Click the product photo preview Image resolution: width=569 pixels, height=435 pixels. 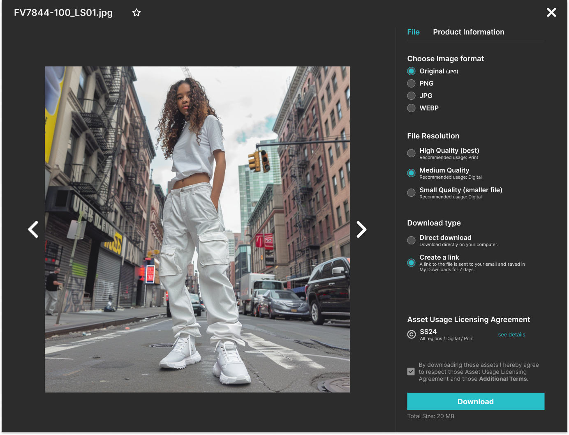point(197,228)
